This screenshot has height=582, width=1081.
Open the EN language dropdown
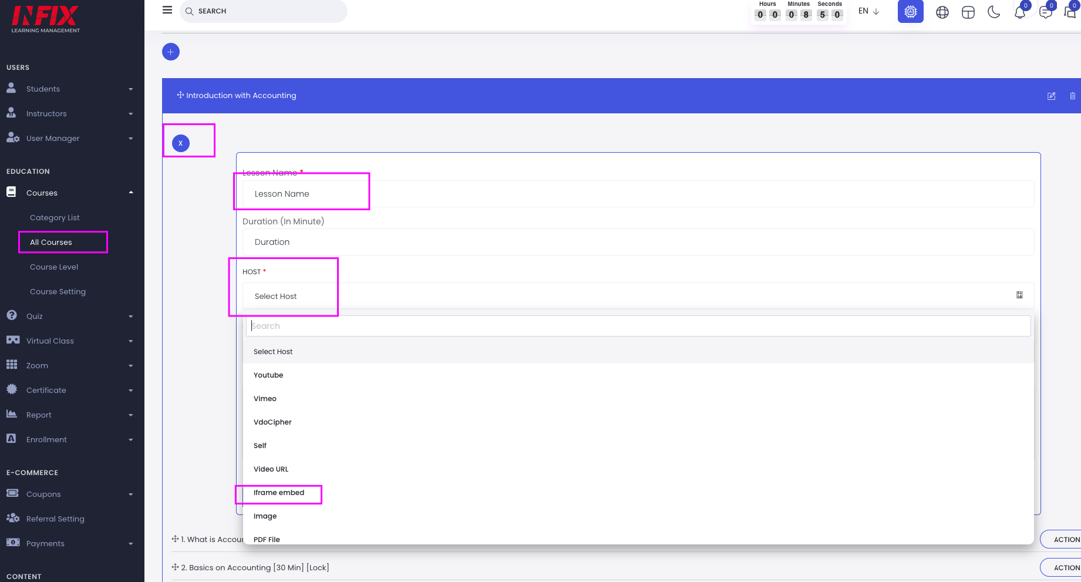(x=868, y=11)
